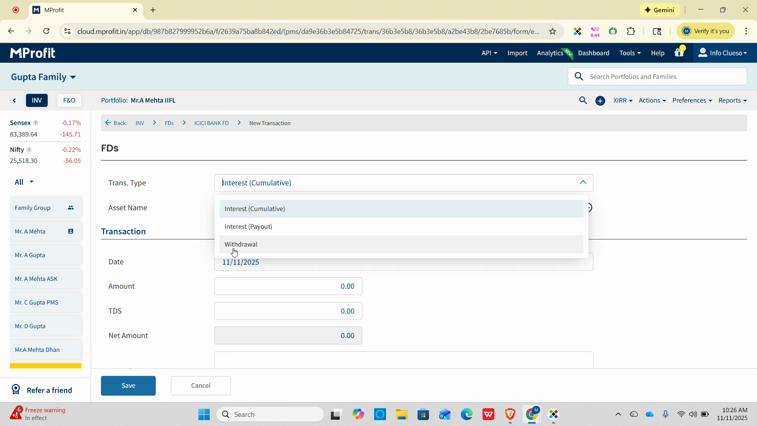Screen dimensions: 757x426
Task: Click the Family Group people icon
Action: (71, 208)
